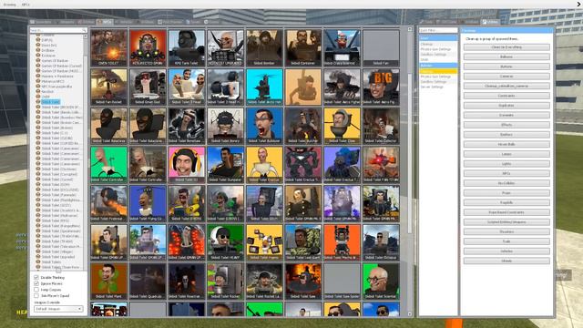
Task: Select the Skibidi Toilet Claw yellow icon
Action: tap(343, 126)
